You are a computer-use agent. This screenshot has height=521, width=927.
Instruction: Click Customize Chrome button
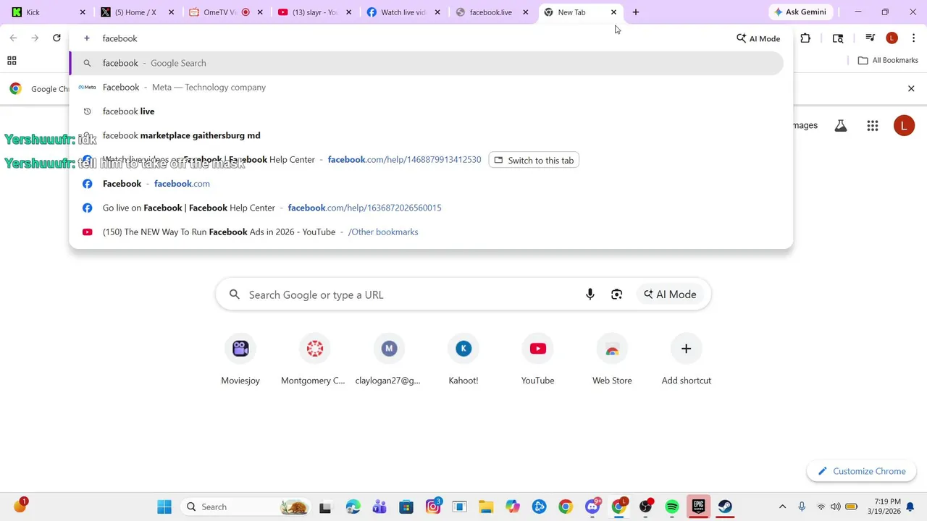(x=861, y=471)
